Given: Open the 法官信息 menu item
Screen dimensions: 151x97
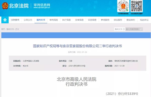Looking at the screenshot, I should (x=79, y=20).
